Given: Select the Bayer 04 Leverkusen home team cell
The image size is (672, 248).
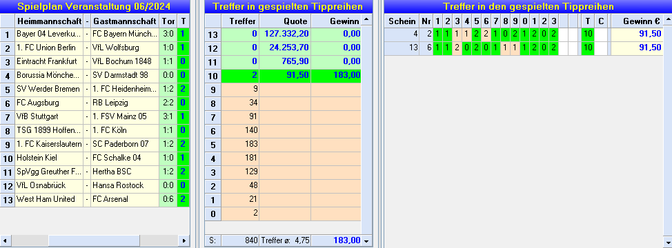Looking at the screenshot, I should tap(49, 34).
